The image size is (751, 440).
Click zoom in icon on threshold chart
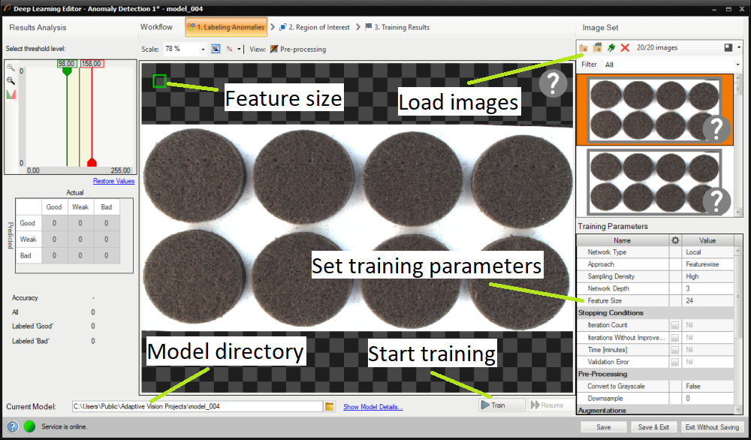pyautogui.click(x=11, y=68)
